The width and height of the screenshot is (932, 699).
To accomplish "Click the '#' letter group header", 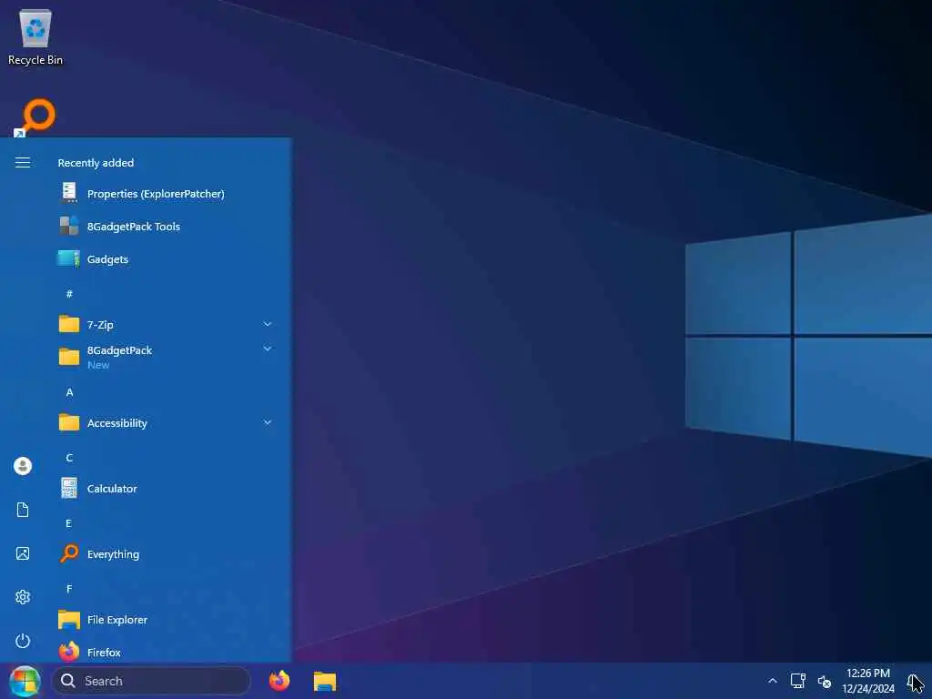I will 69,294.
